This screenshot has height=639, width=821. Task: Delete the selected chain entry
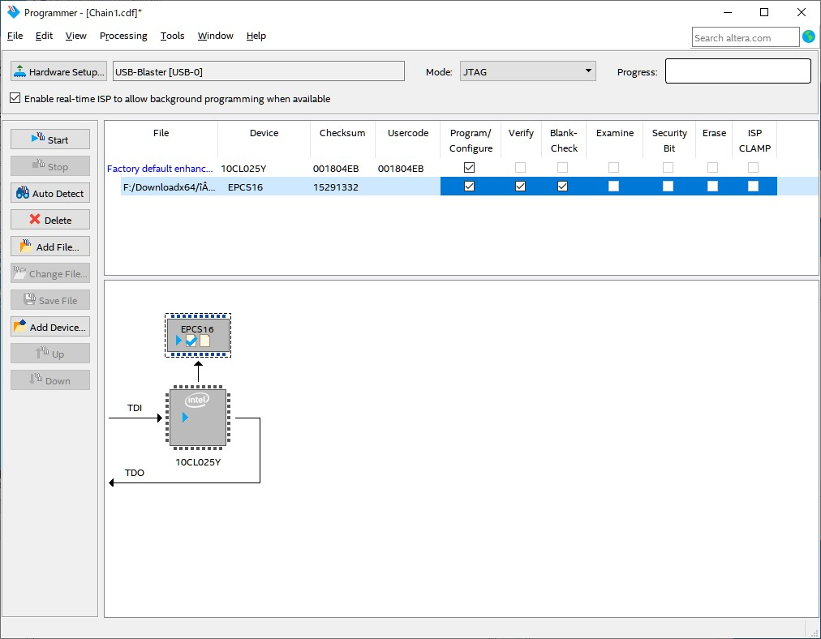[50, 220]
